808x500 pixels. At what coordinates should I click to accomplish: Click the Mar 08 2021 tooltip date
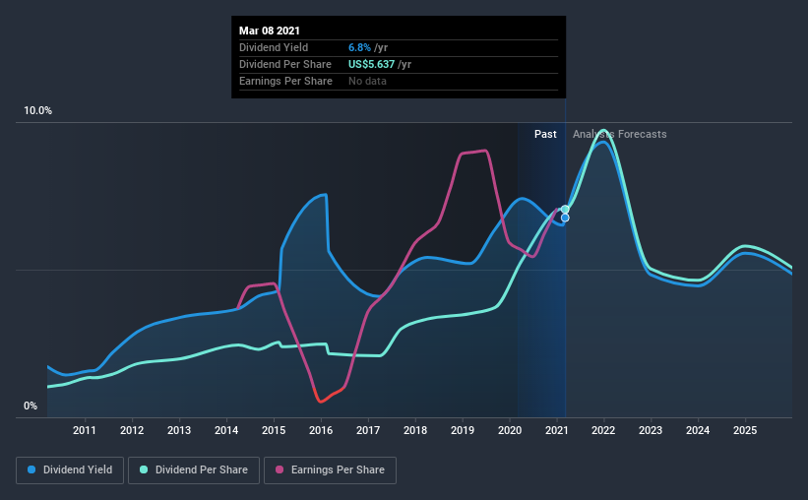coord(270,31)
